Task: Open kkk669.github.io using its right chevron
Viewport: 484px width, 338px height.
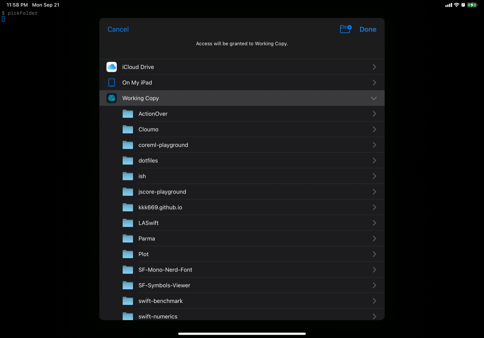Action: (x=374, y=208)
